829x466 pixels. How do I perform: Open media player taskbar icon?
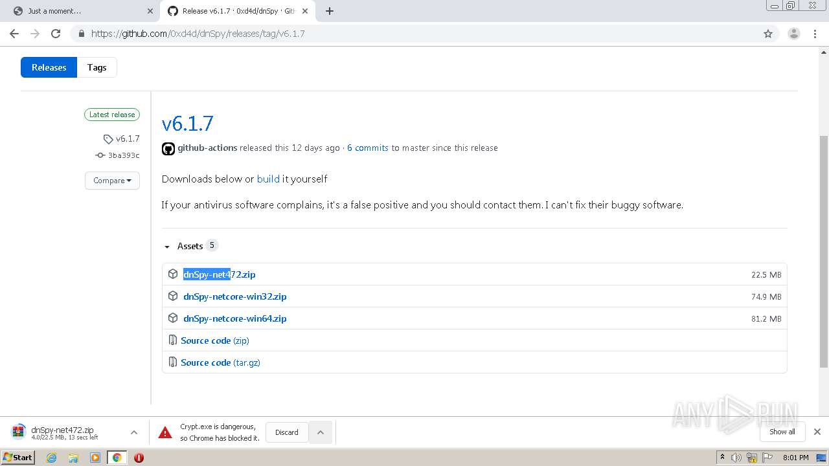point(95,458)
